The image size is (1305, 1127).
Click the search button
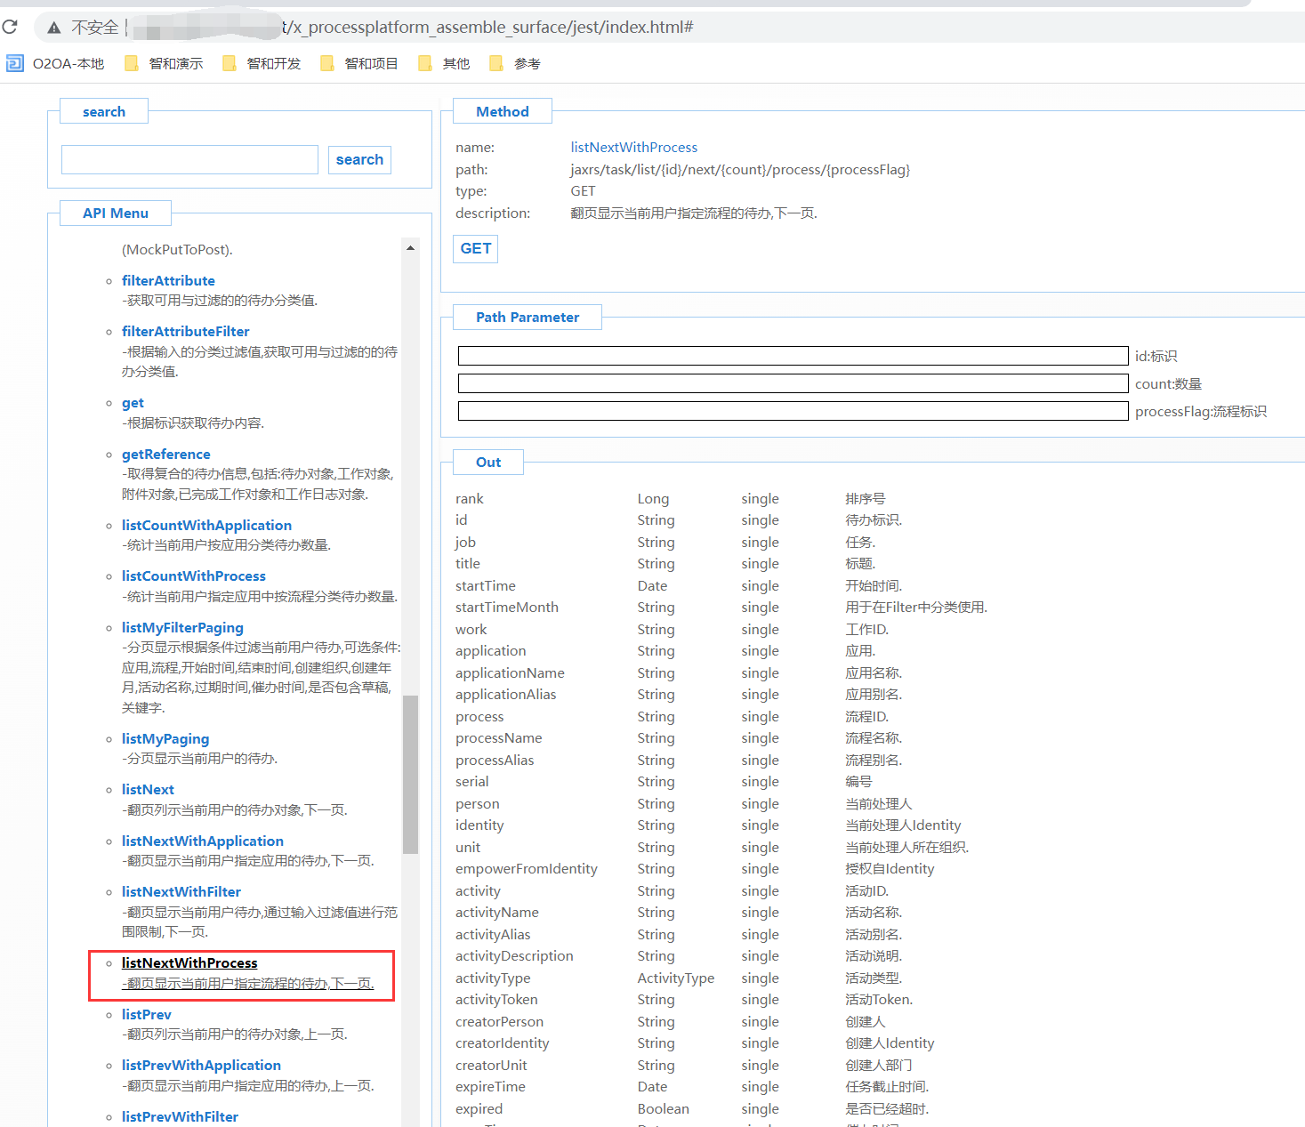point(359,160)
